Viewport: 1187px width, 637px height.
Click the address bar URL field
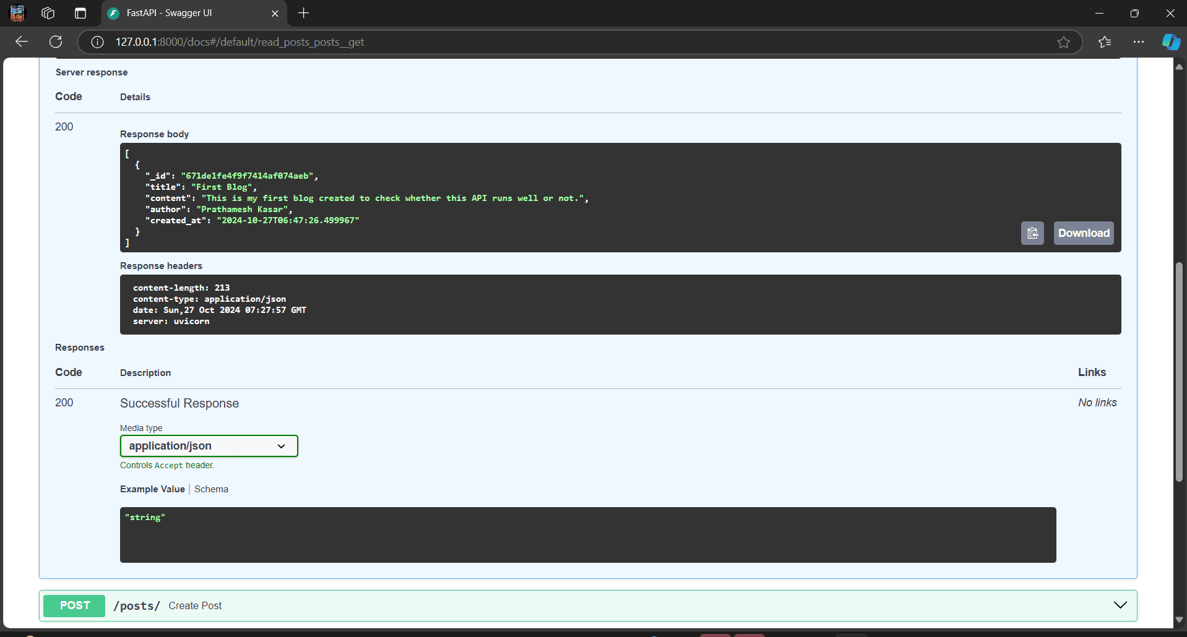tap(579, 42)
